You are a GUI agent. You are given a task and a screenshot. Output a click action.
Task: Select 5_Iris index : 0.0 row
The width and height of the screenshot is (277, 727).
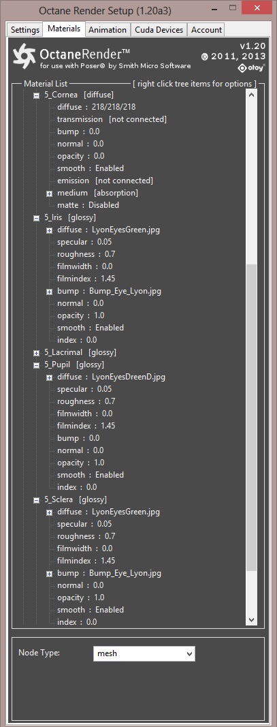click(77, 340)
